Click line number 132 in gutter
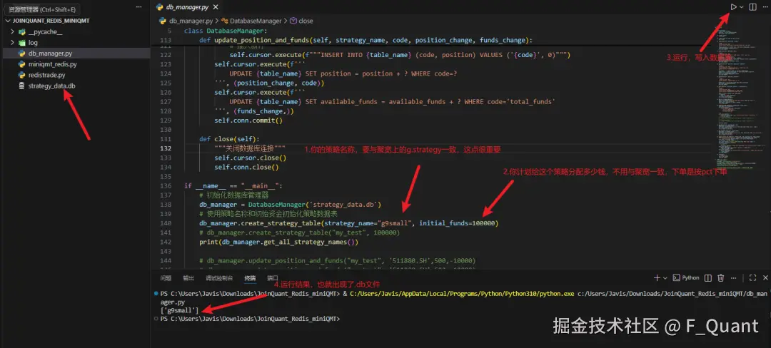771x348 pixels. click(x=165, y=148)
